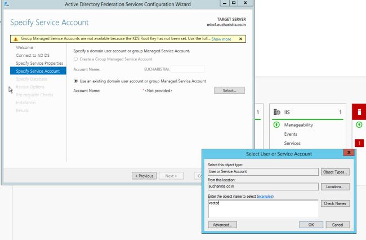Click the Select... account button
This screenshot has height=240, width=366.
click(229, 91)
